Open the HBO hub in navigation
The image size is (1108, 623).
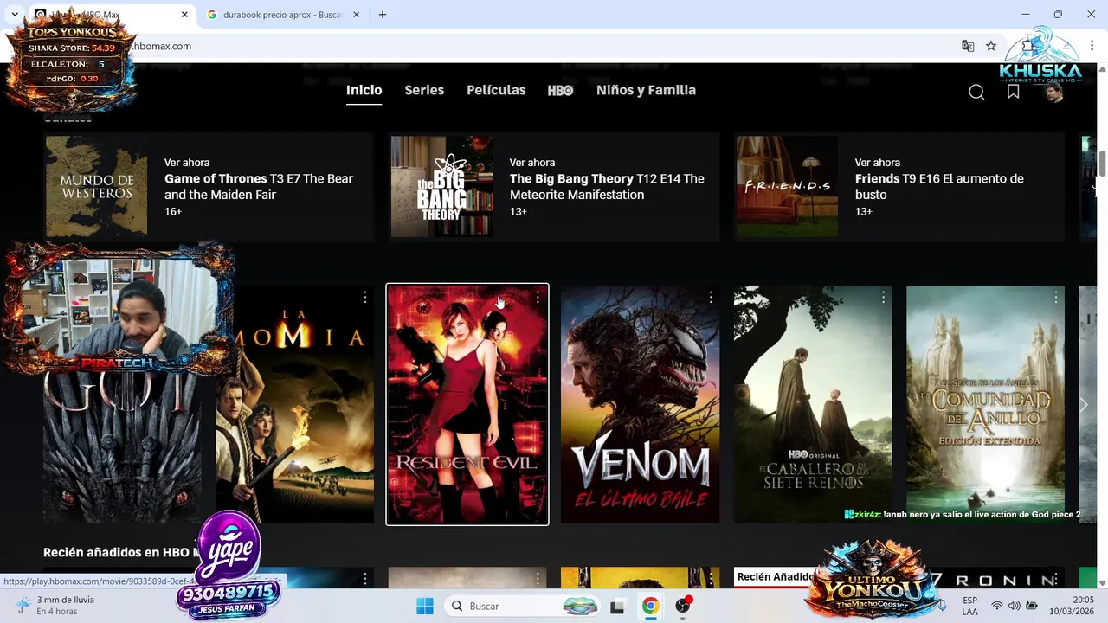[560, 90]
